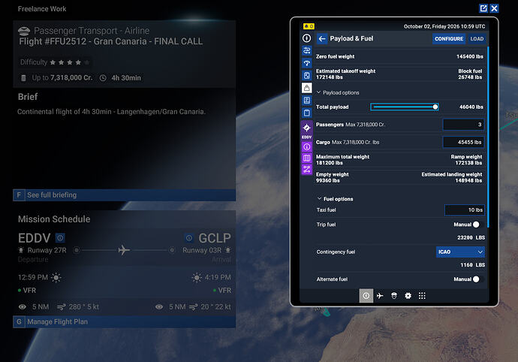Click the Block fuel 26748 lbs value

tap(470, 77)
